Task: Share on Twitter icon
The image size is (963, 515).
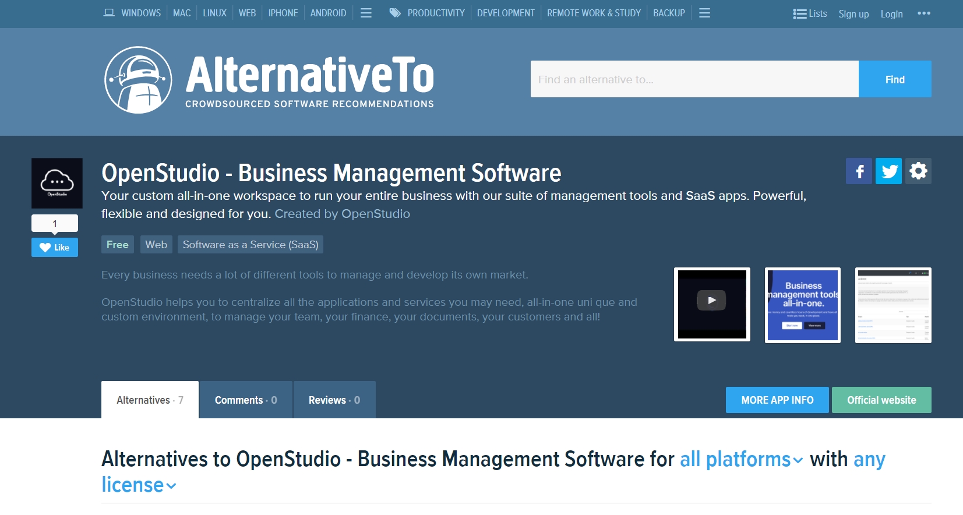Action: click(888, 171)
